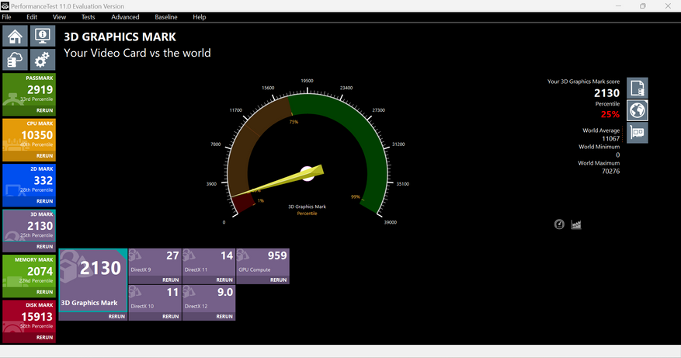Image resolution: width=681 pixels, height=358 pixels.
Task: Click the 2130 score in the right panel
Action: (606, 93)
